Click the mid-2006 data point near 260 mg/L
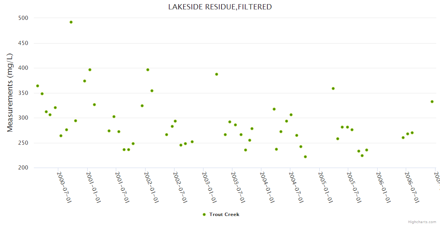Screen dimensions: 440x225 [x=403, y=138]
